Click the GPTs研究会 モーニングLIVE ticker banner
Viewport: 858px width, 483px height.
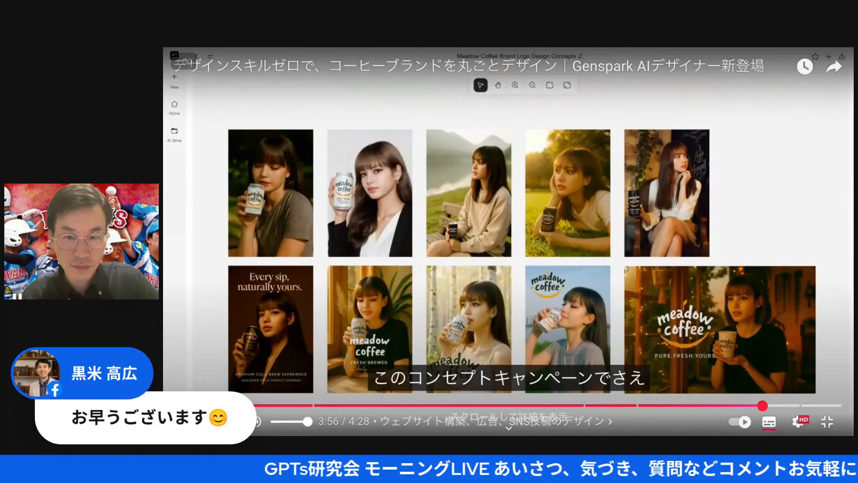(x=429, y=469)
